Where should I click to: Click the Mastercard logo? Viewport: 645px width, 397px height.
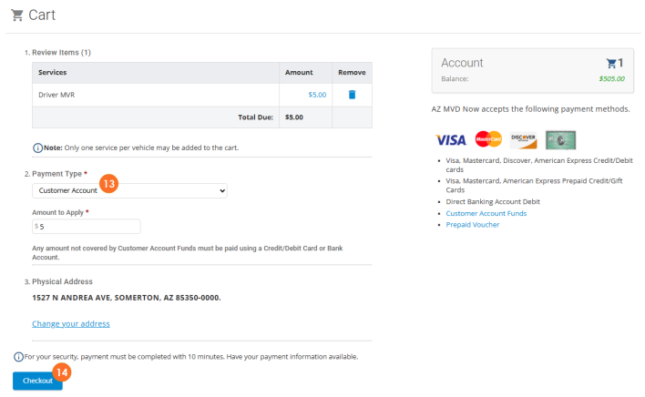[488, 140]
